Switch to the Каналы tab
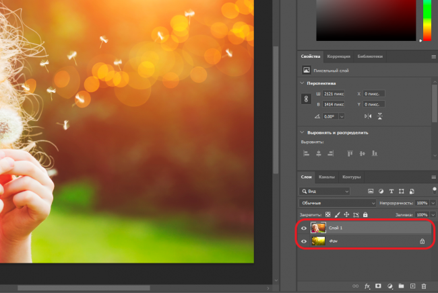 point(327,177)
